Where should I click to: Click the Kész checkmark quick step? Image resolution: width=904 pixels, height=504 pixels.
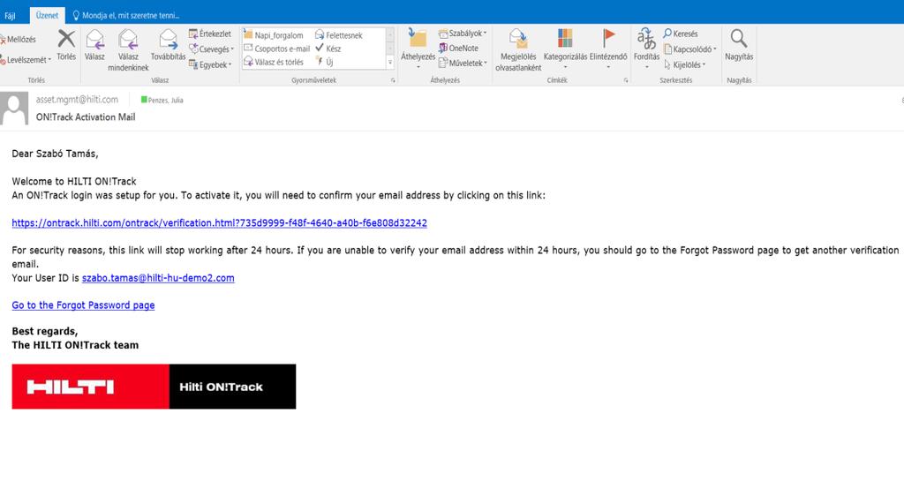coord(328,49)
